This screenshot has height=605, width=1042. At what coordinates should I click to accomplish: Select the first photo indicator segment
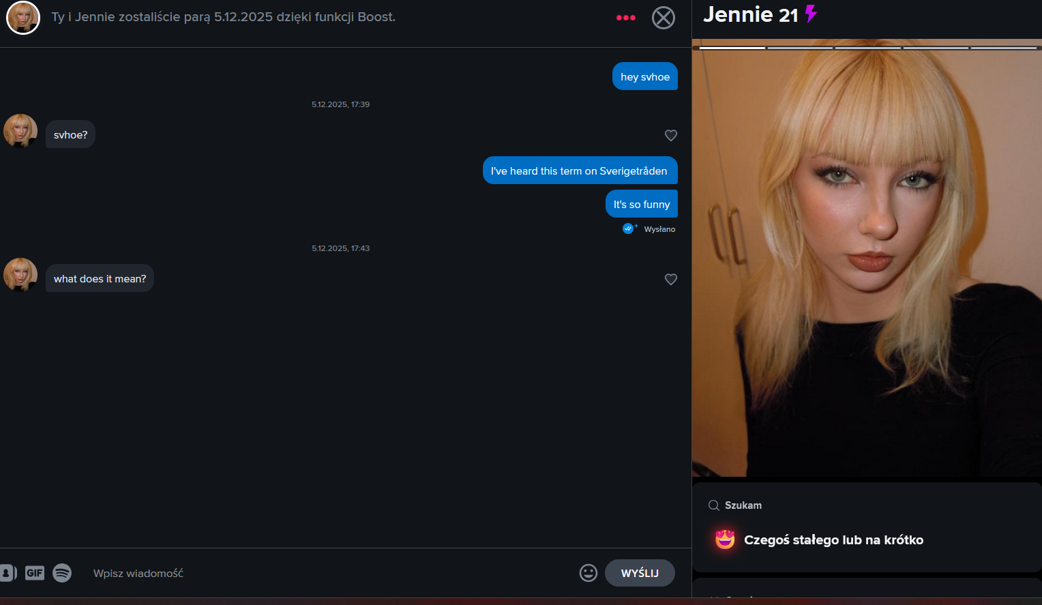pos(732,48)
